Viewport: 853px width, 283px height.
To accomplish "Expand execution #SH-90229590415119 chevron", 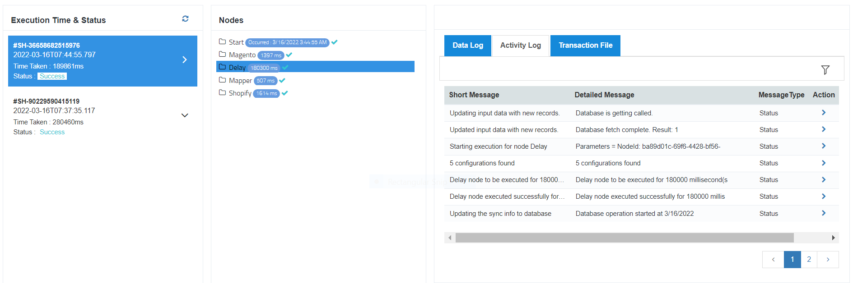I will 185,115.
